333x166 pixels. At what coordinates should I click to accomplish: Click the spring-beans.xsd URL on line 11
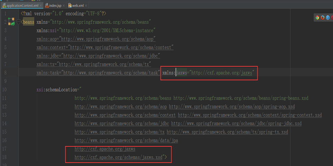[x=241, y=98]
